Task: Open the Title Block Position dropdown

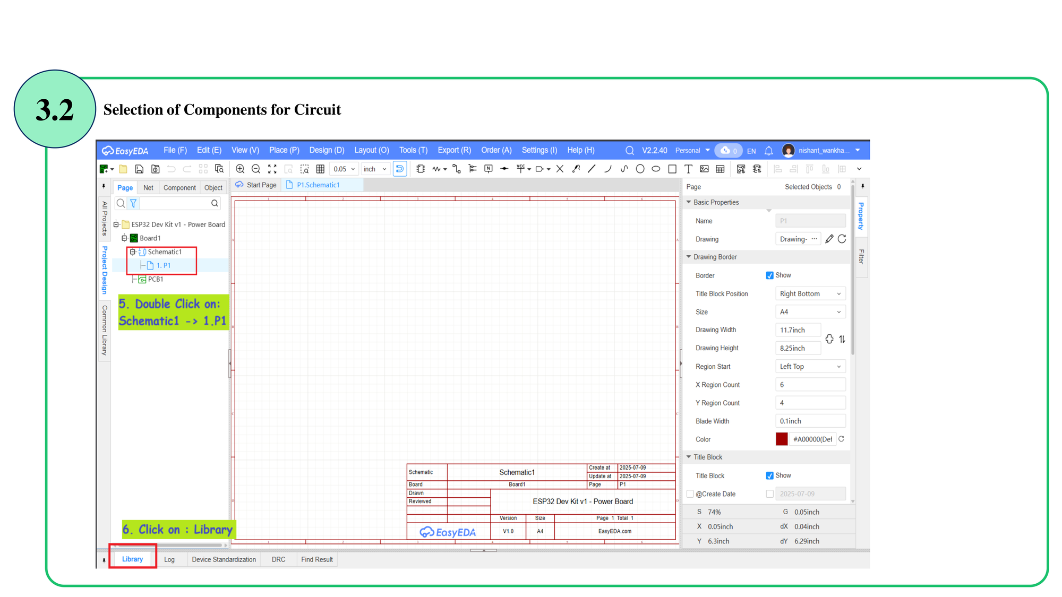Action: (x=810, y=293)
